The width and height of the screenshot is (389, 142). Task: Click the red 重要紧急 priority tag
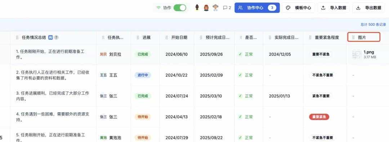click(319, 117)
